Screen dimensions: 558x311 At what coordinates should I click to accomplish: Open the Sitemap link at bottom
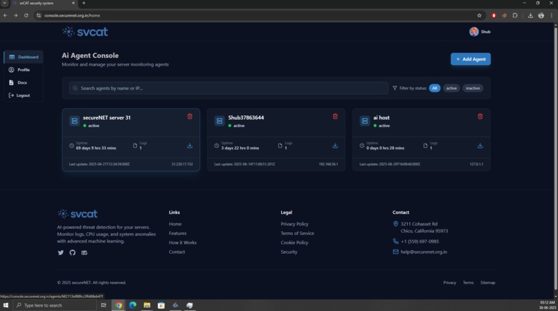(x=487, y=283)
